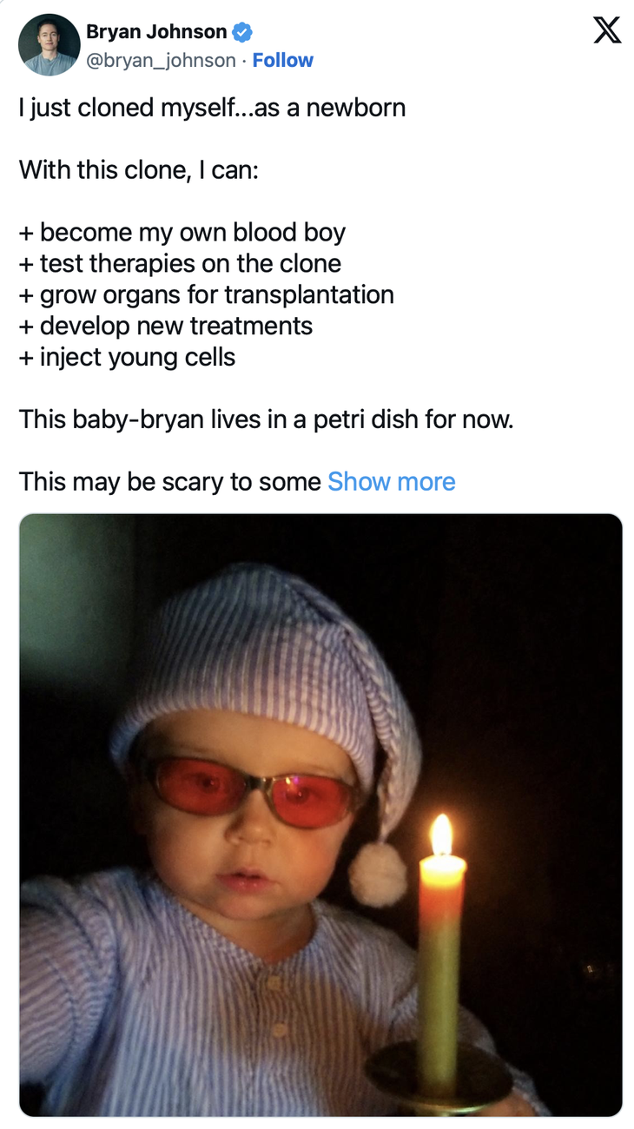This screenshot has width=634, height=1129.
Task: Click the 'develop new treatments' line
Action: click(x=166, y=327)
